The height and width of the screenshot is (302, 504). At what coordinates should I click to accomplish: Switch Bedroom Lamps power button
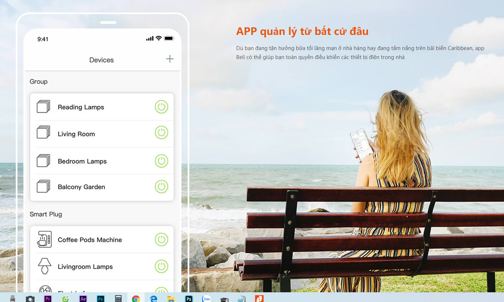(162, 161)
